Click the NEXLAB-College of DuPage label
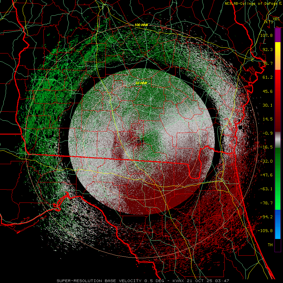Viewport: 283px width, 283px height. pyautogui.click(x=251, y=3)
